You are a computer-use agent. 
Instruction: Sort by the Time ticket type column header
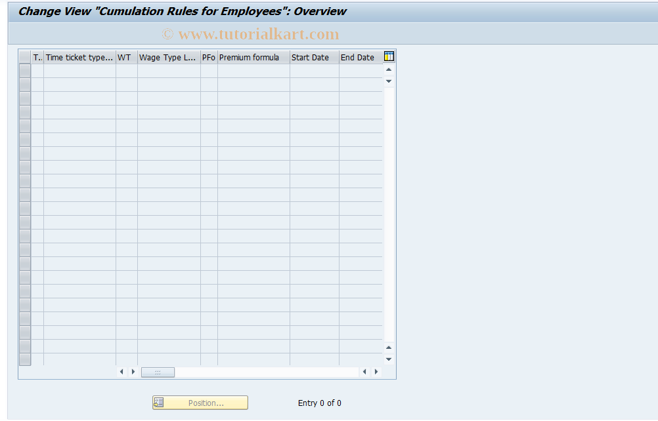coord(79,58)
